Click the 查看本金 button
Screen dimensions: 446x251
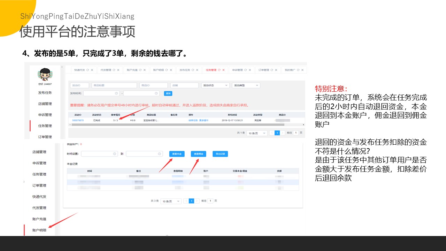(177, 154)
